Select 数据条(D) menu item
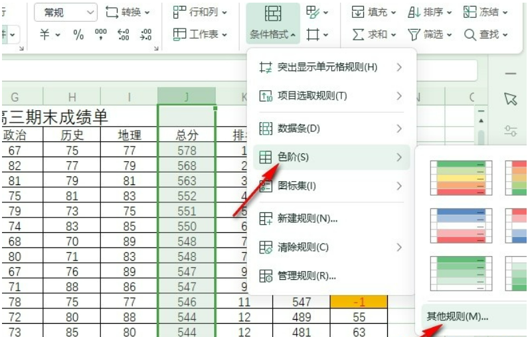 pyautogui.click(x=331, y=129)
